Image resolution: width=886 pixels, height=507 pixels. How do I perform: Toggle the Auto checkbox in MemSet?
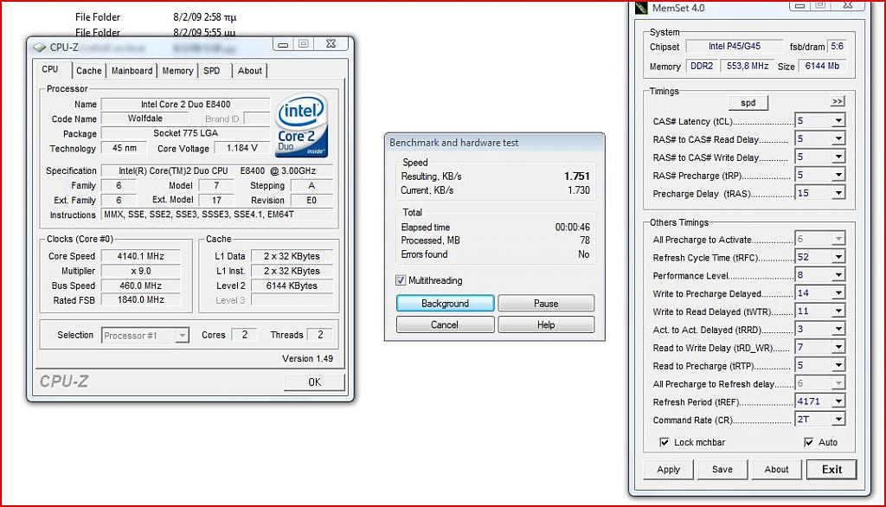[x=809, y=442]
